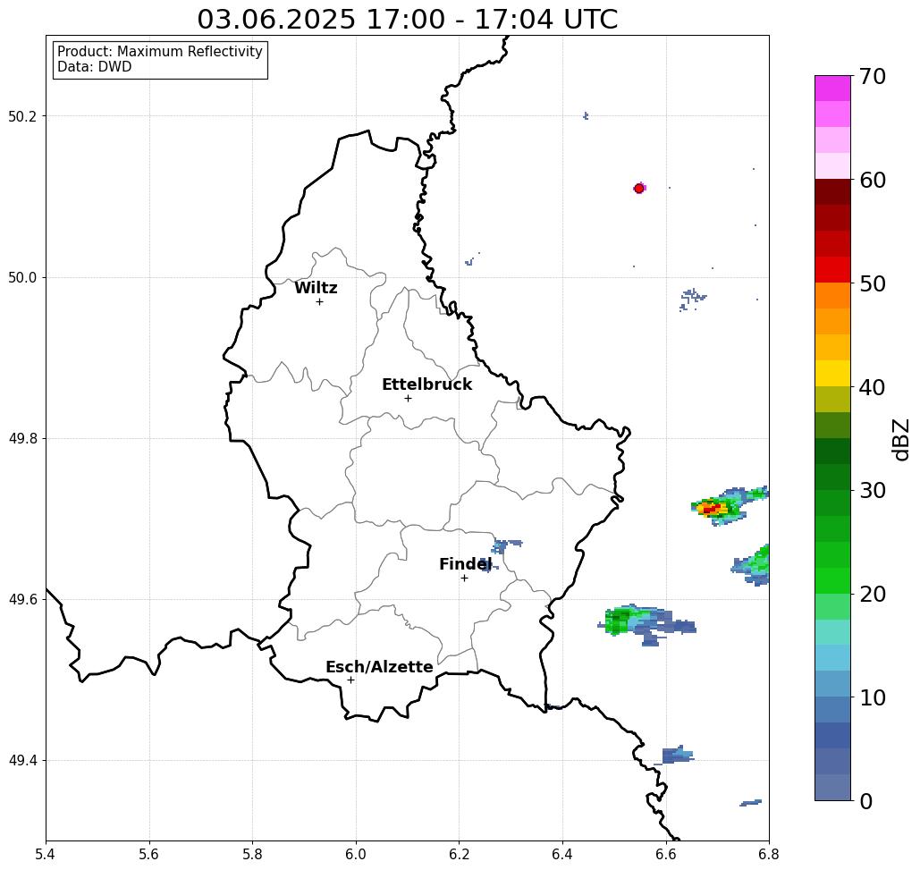
Task: Click the longitude tick label "6.6"
Action: (x=665, y=854)
